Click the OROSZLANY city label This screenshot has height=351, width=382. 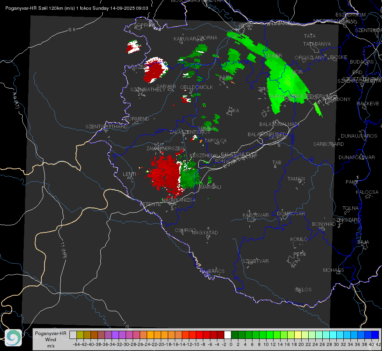pos(310,58)
